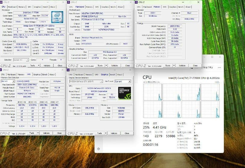Image resolution: width=245 pixels, height=168 pixels.
Task: Click Close button in Graphics window
Action: [127, 133]
